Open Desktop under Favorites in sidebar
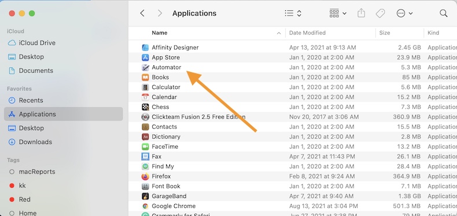Image resolution: width=457 pixels, height=216 pixels. pos(63,128)
